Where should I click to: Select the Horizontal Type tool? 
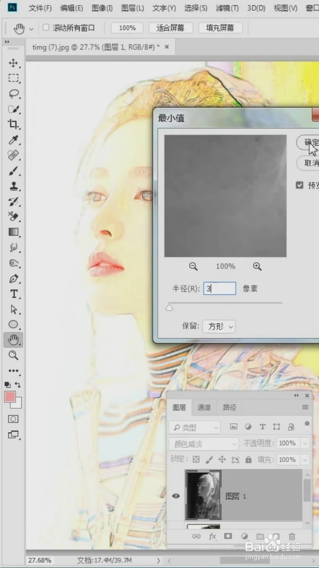(x=13, y=294)
